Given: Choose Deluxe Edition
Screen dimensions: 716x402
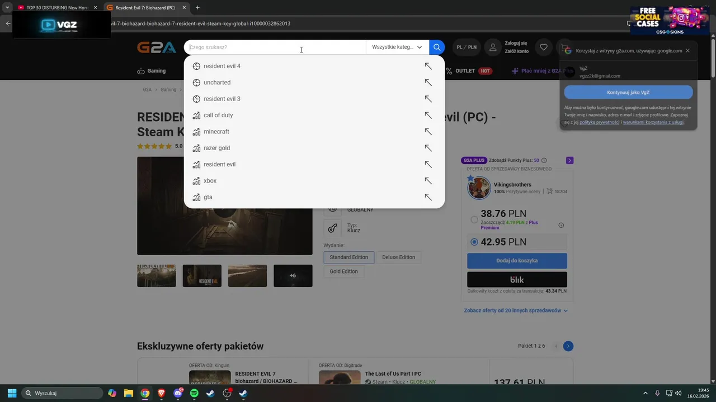Looking at the screenshot, I should click(x=399, y=257).
